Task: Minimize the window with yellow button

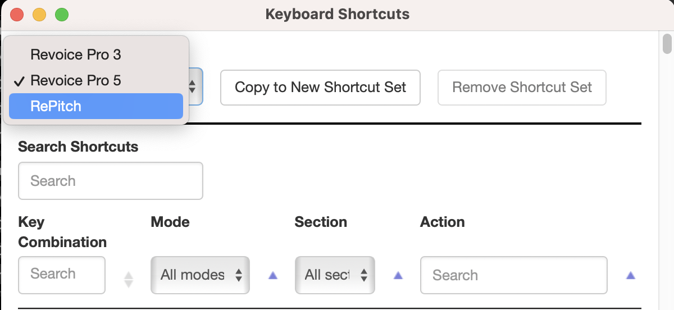Action: [39, 15]
